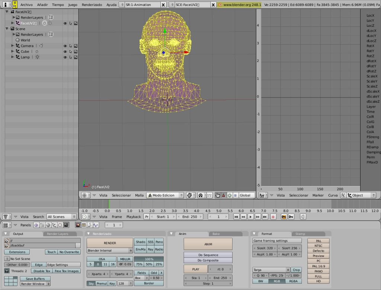The height and width of the screenshot is (290, 381).
Task: Jump to the timeline's end frame
Action: [265, 217]
